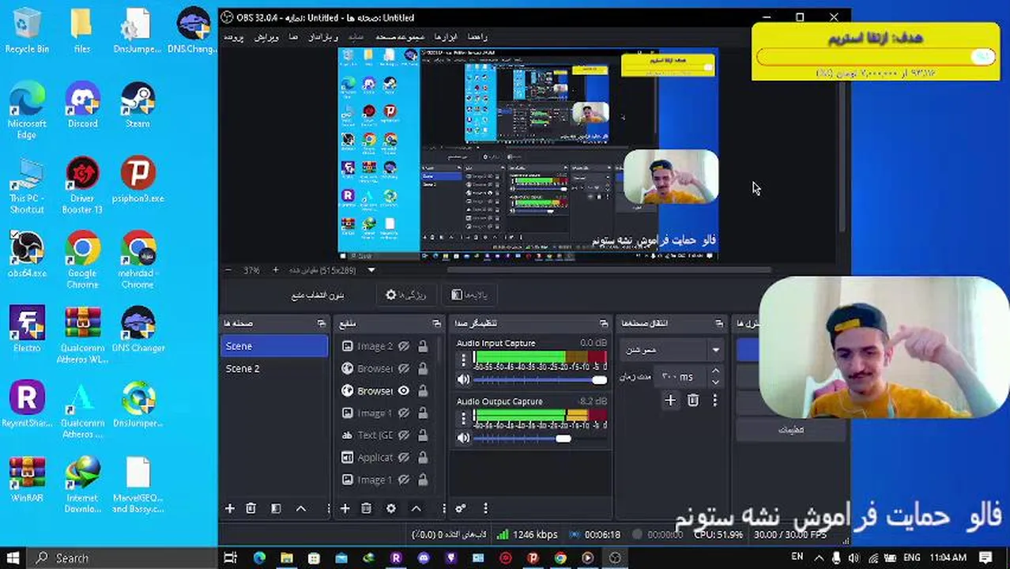Screen dimensions: 1010x569
Task: Float the Sources dock panel icon
Action: [x=436, y=323]
